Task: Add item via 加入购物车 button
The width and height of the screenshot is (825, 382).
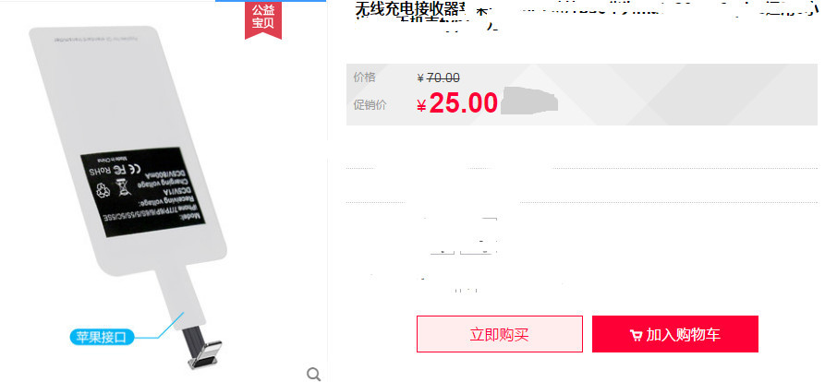Action: (675, 334)
